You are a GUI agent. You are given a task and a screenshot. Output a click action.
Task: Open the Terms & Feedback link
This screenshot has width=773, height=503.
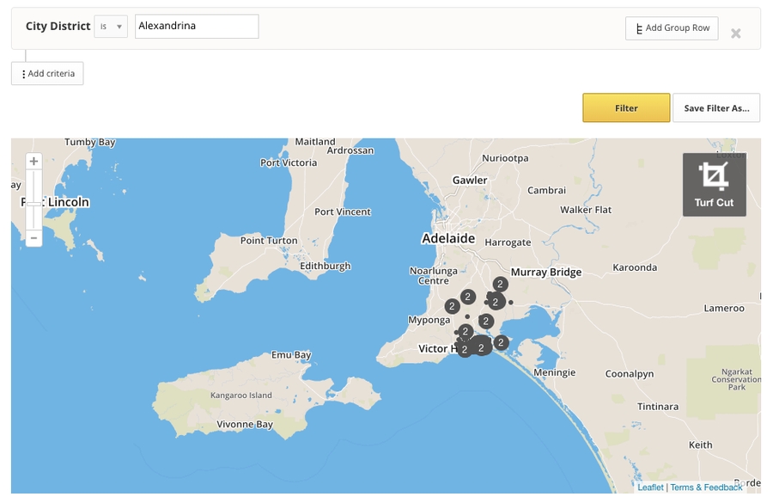706,488
